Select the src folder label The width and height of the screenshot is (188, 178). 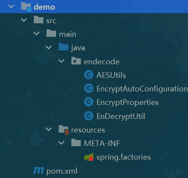point(51,21)
